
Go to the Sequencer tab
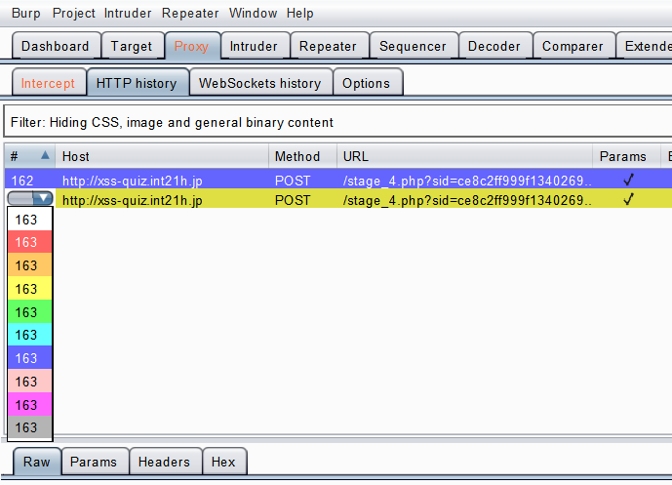click(414, 46)
